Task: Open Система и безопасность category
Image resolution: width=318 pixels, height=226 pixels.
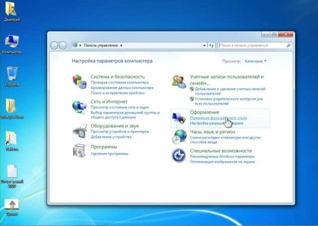Action: 118,76
